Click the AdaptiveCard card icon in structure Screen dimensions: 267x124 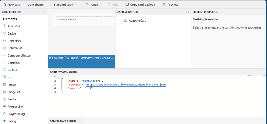click(x=126, y=20)
